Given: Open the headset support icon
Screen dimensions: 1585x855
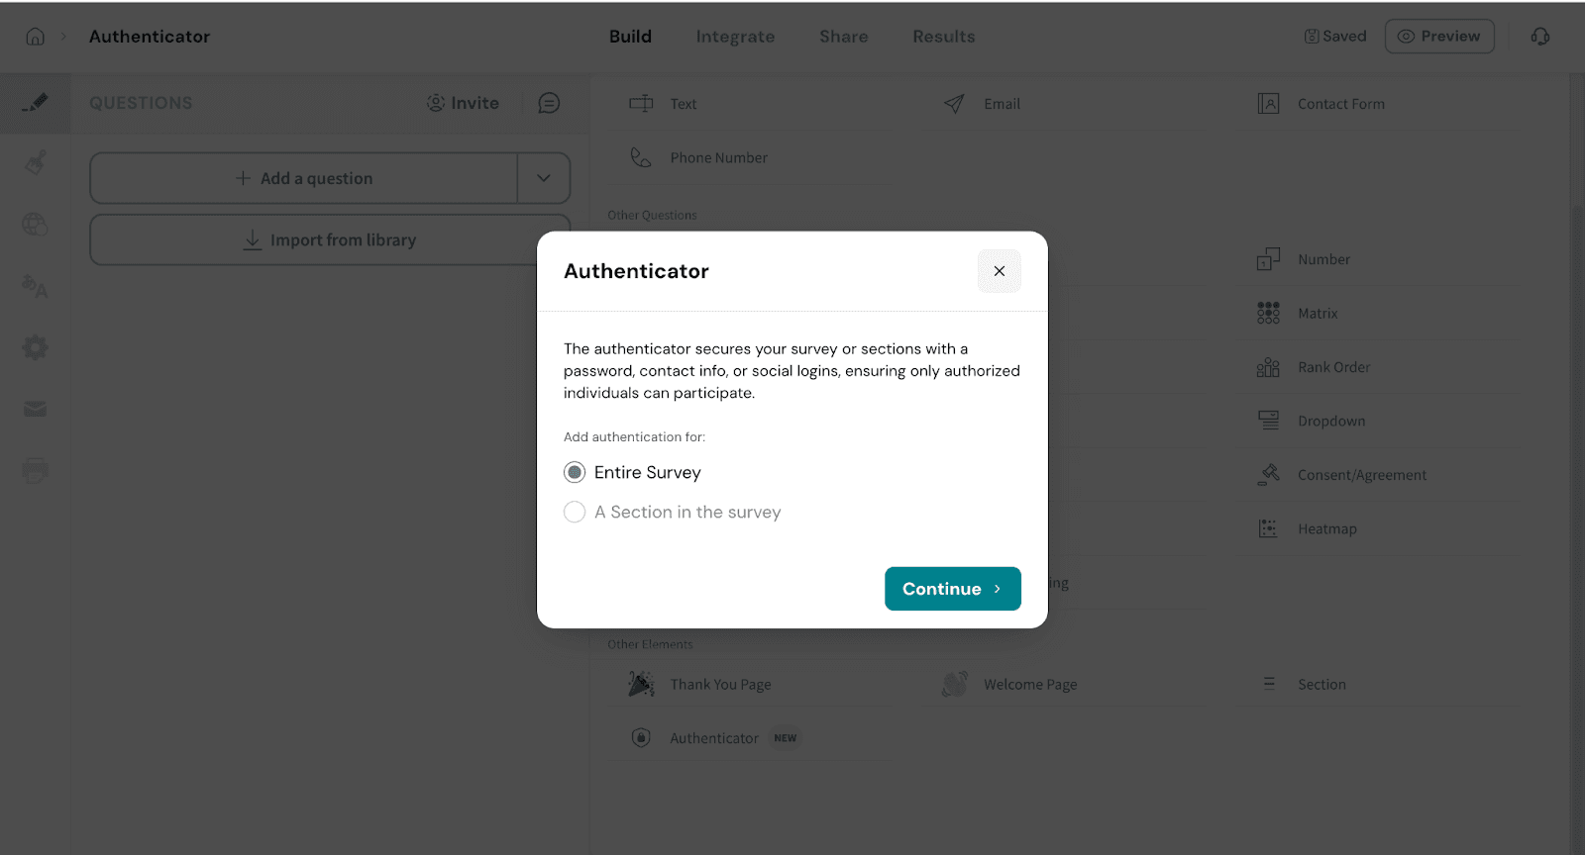Looking at the screenshot, I should (x=1539, y=37).
